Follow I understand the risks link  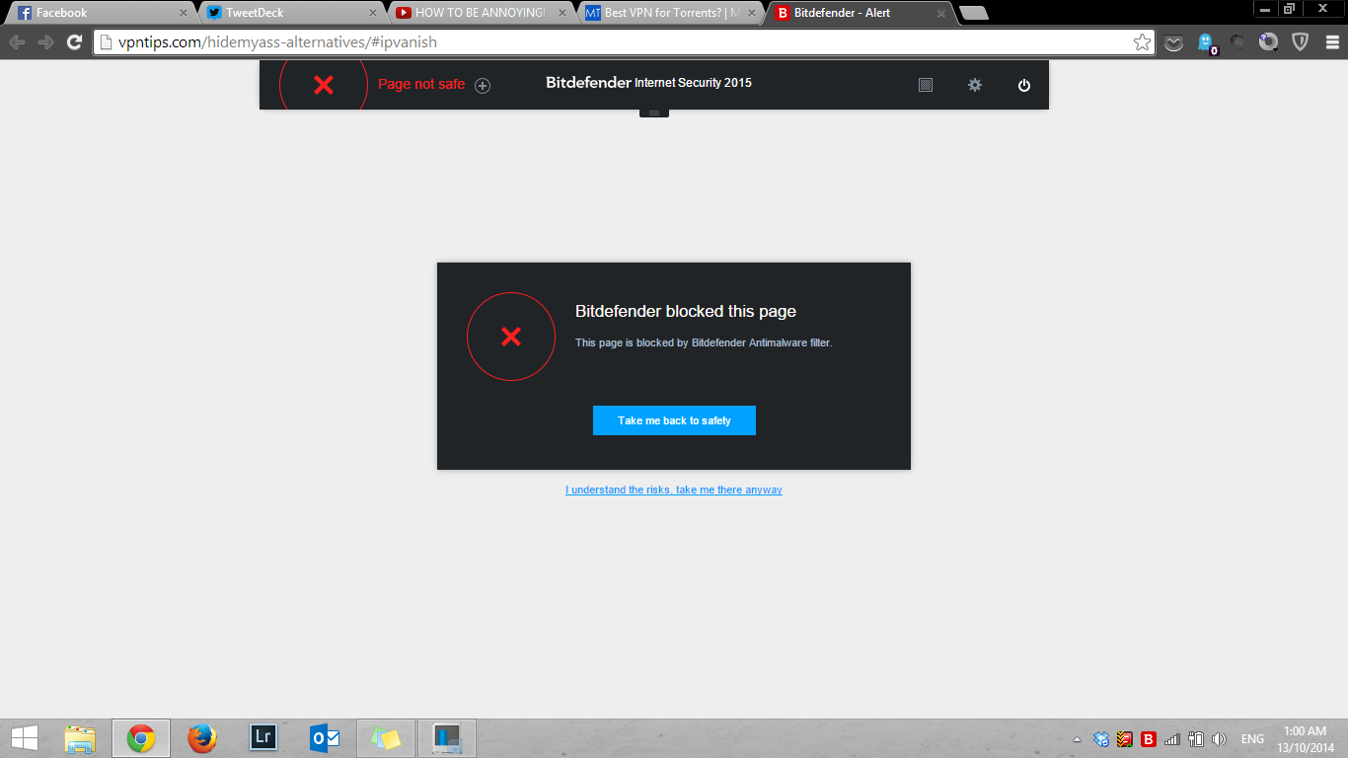[674, 490]
